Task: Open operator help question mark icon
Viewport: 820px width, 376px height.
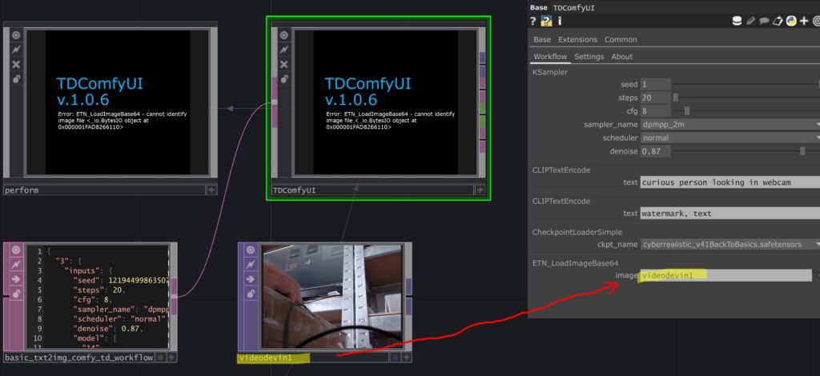Action: (533, 21)
